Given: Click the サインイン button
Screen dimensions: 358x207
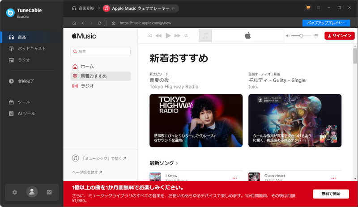Looking at the screenshot, I should pyautogui.click(x=340, y=36).
